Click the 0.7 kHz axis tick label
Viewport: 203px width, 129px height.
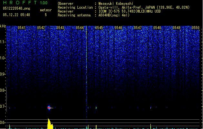[x=3, y=106]
